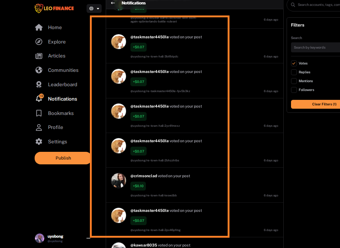Click the Leaderboard ribbon badge icon

point(39,84)
